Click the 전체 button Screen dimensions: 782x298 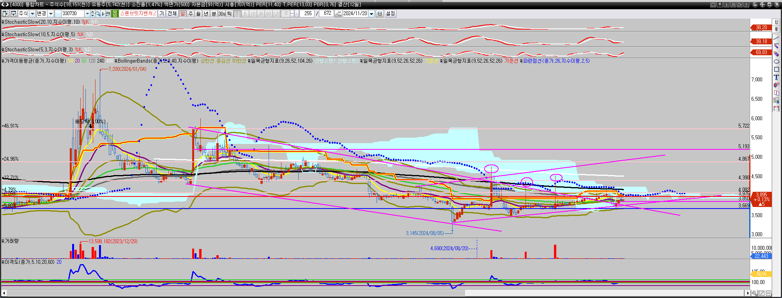tap(172, 14)
